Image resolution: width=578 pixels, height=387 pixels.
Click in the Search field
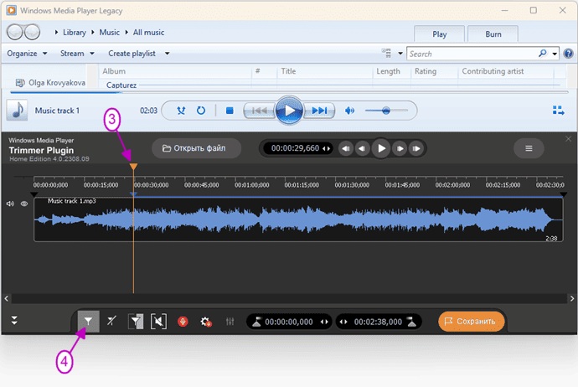[472, 54]
